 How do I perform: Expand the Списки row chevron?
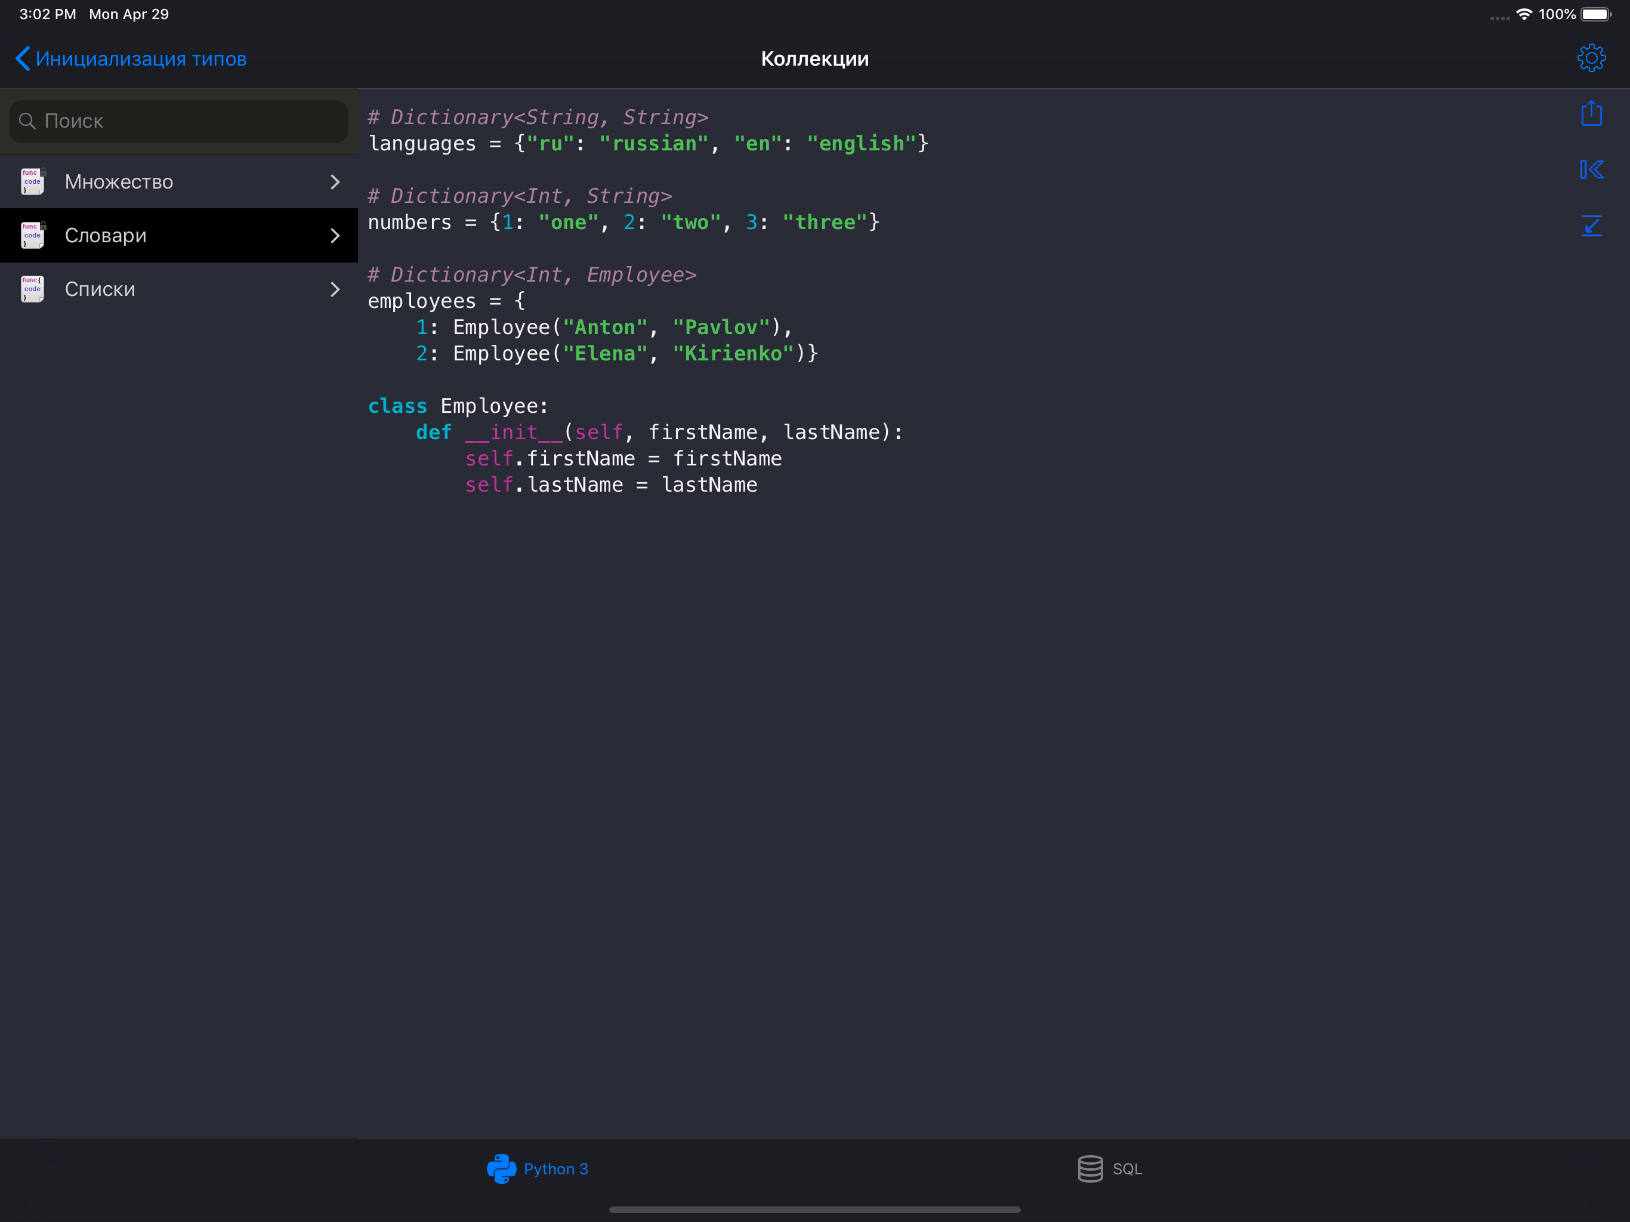coord(335,289)
